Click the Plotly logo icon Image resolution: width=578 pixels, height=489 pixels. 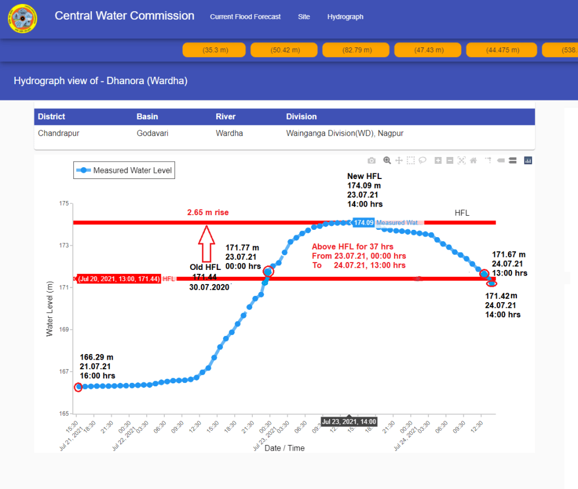(x=528, y=160)
